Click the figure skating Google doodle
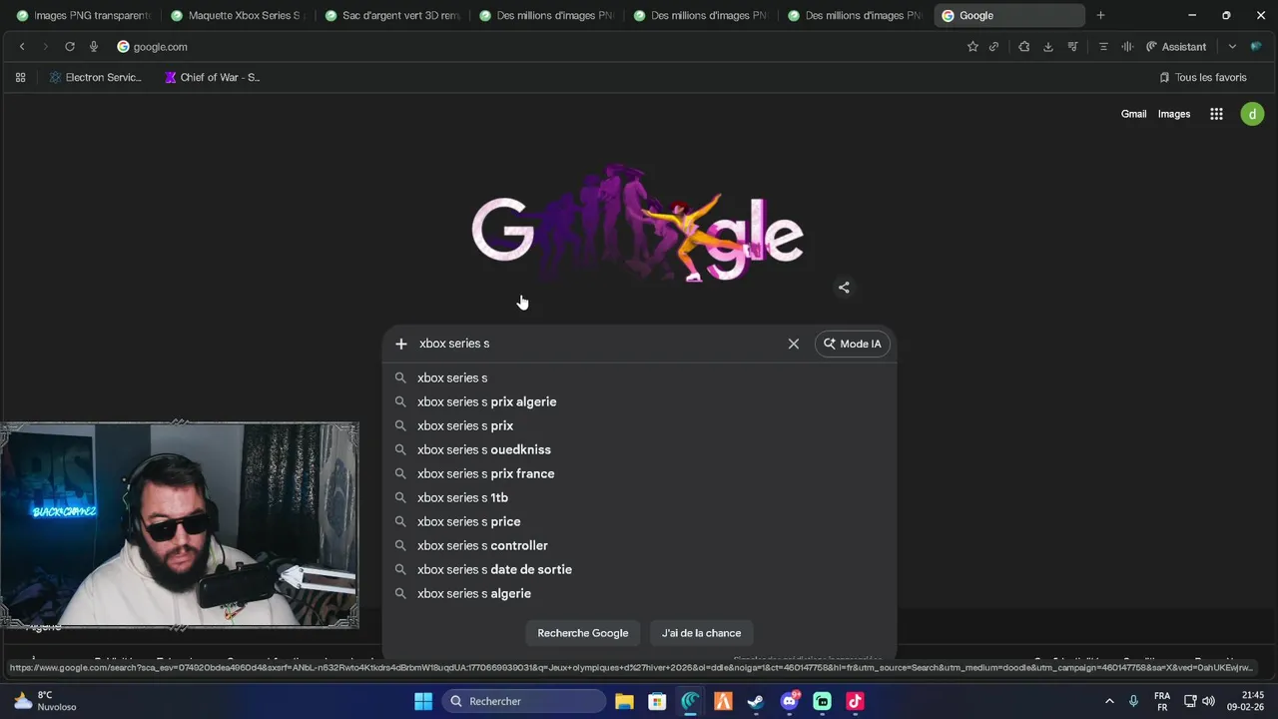The image size is (1278, 719). tap(637, 225)
